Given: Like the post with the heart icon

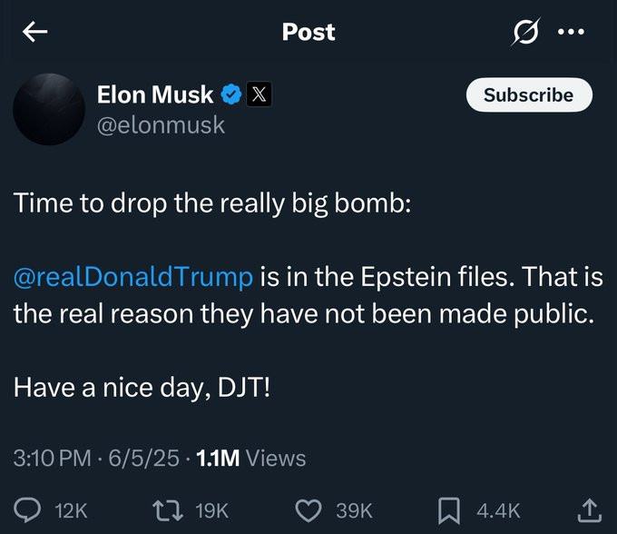Looking at the screenshot, I should click(309, 509).
